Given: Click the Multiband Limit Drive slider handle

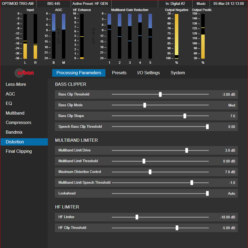Looking at the screenshot, I should tap(187, 150).
